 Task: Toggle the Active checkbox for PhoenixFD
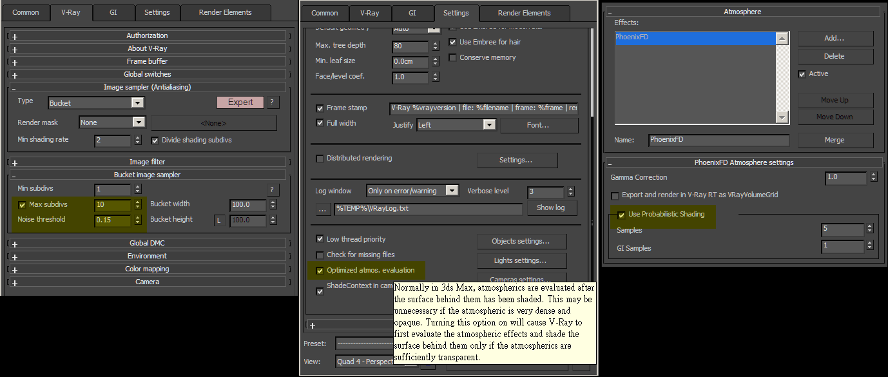[802, 73]
